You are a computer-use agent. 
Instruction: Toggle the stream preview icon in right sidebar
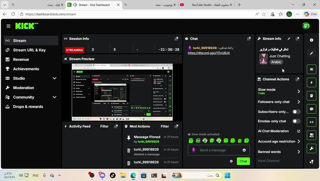coord(311,69)
